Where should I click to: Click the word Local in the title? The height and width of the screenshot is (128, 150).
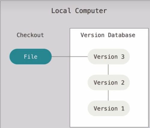coord(61,11)
